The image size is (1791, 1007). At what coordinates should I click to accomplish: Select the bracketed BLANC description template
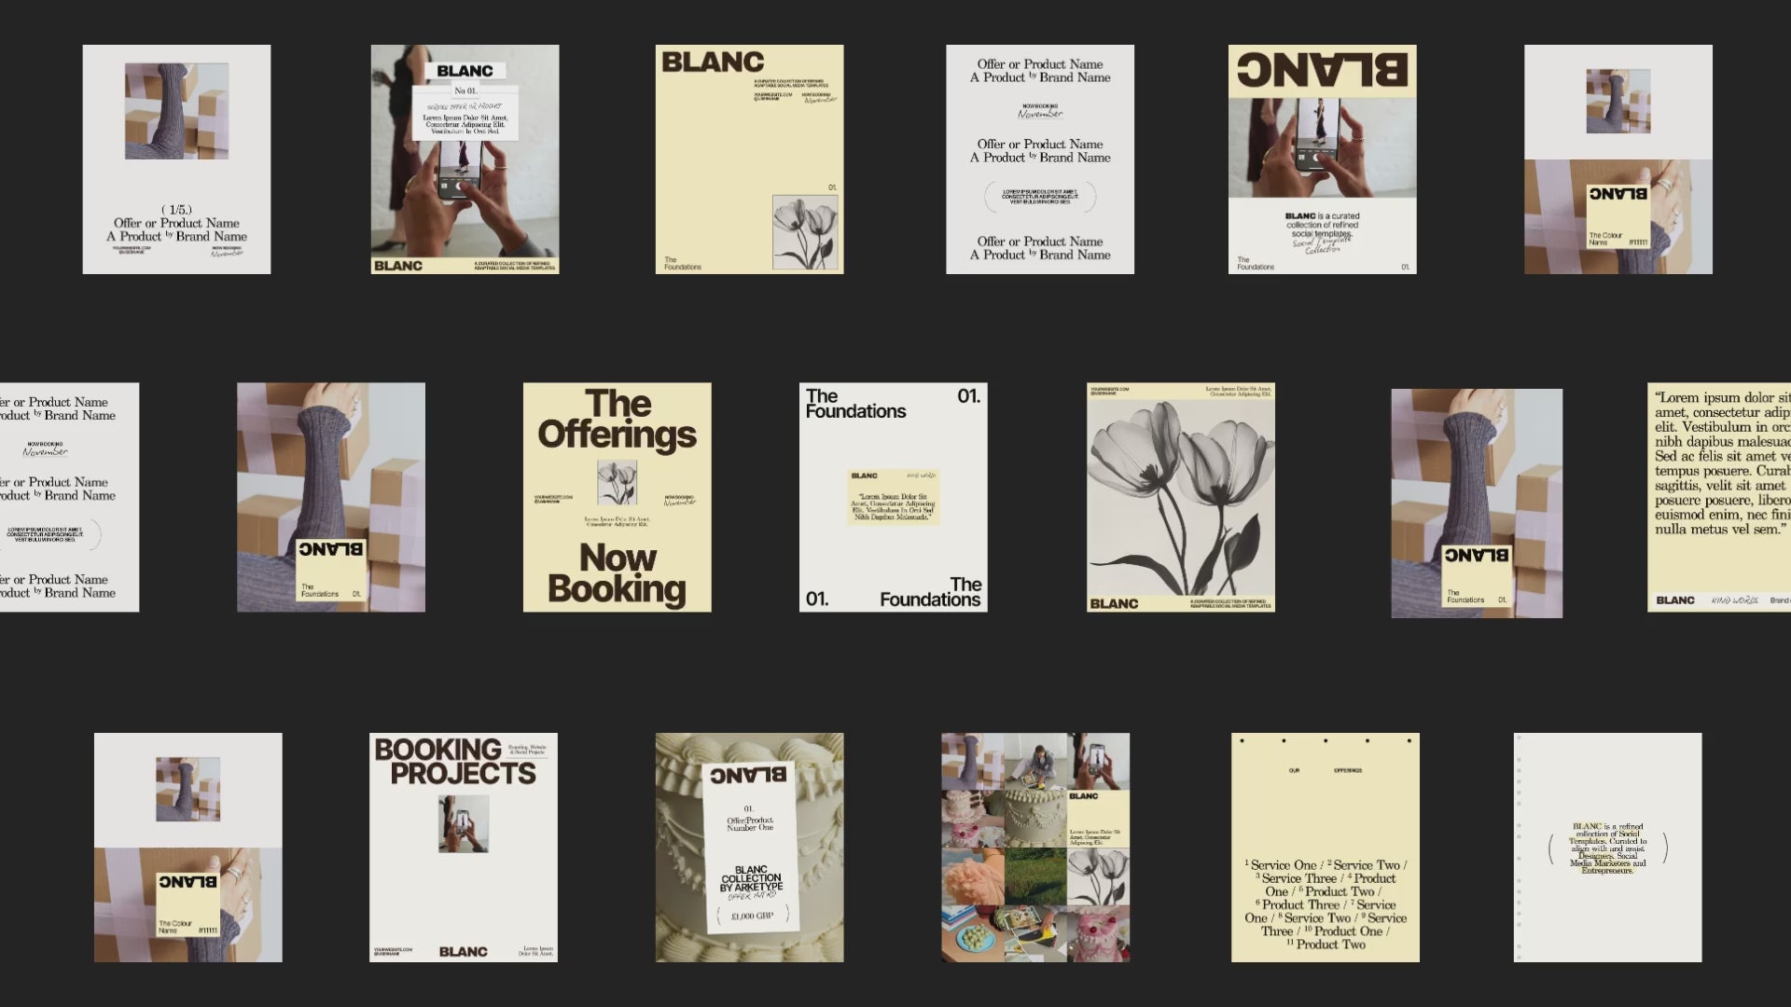click(1607, 847)
